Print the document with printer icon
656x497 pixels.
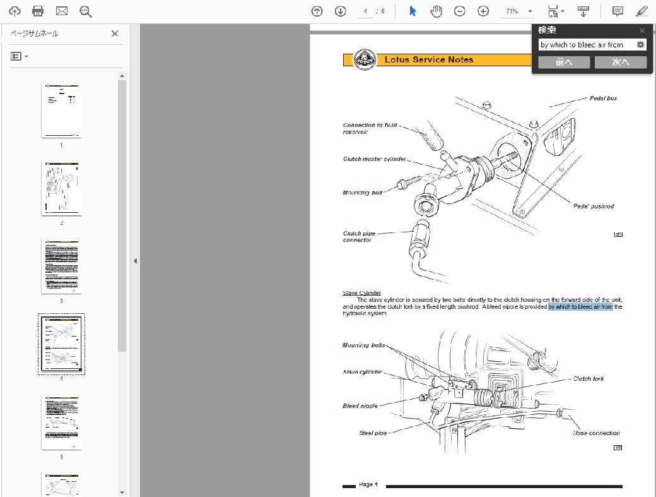38,11
